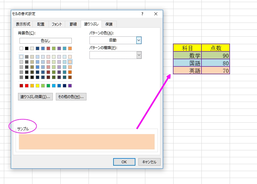Pick the white swatch in the top theme row
The height and width of the screenshot is (184, 257).
pos(21,48)
